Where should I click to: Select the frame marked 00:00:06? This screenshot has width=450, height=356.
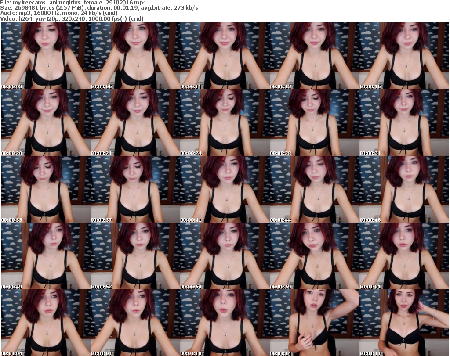pos(135,56)
